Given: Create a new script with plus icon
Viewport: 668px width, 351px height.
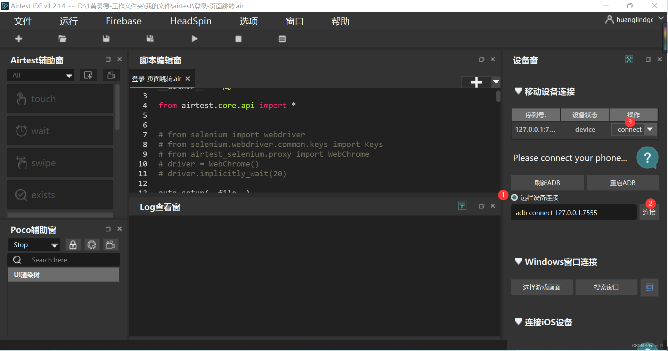Looking at the screenshot, I should point(19,39).
